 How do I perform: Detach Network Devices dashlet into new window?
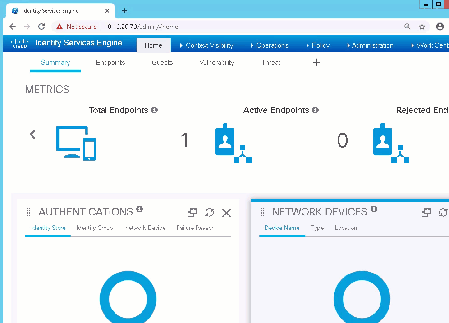pyautogui.click(x=426, y=212)
